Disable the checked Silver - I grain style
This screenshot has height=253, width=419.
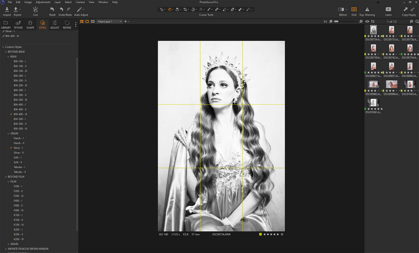18,148
